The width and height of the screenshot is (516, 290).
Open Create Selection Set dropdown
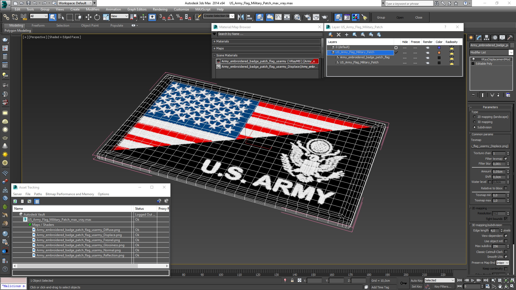[219, 16]
